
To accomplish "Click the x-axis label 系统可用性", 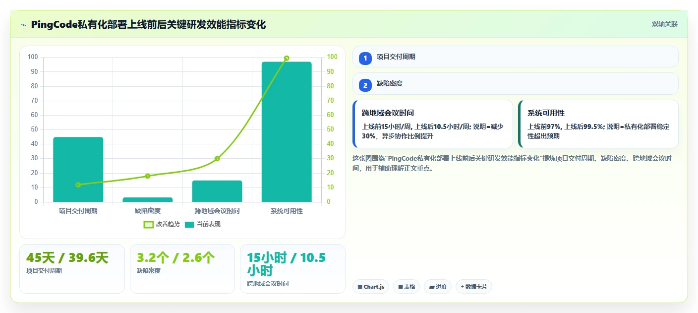I will (x=287, y=211).
